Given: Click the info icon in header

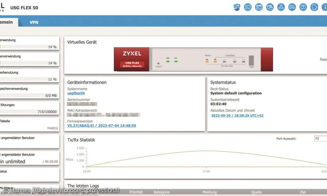Looking at the screenshot, I should [325, 7].
